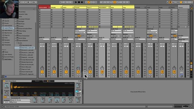The image size is (194, 109).
Task: Select the Clap track header
Action: tap(129, 7)
